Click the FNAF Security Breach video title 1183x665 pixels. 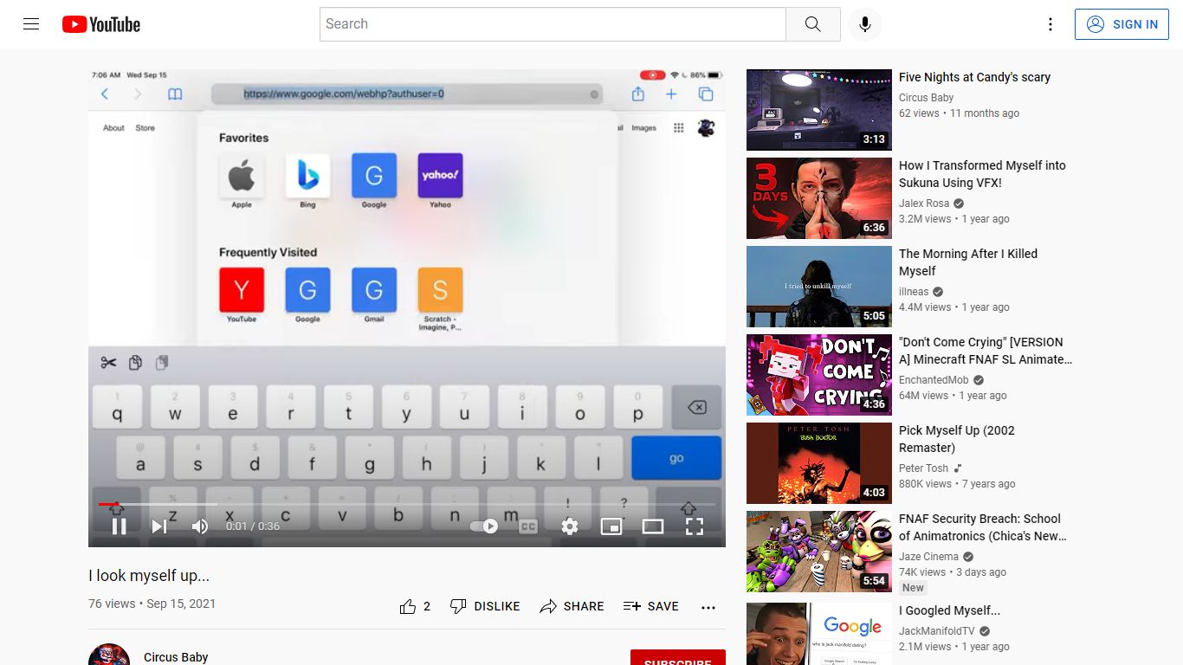click(983, 527)
